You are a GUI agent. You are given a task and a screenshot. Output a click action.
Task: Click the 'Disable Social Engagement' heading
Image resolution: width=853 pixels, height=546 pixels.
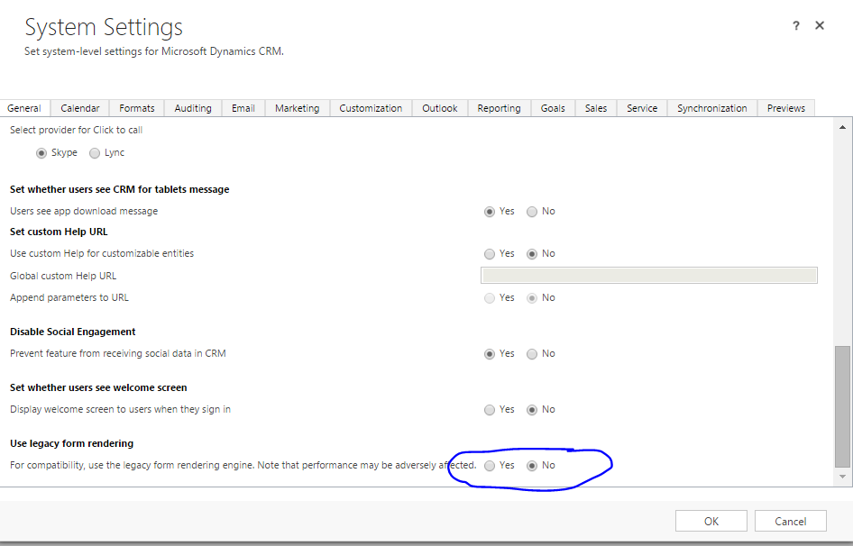point(72,332)
